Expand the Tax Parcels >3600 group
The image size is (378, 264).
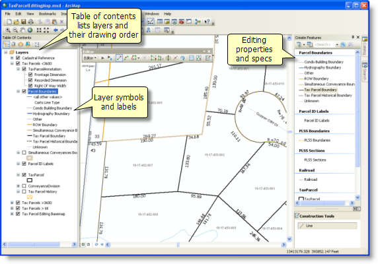(x=12, y=203)
